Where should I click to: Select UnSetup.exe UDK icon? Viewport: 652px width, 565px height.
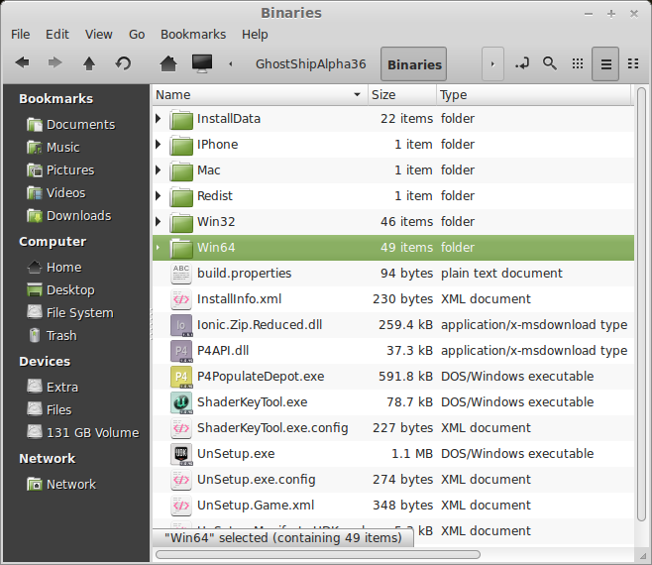[x=181, y=454]
